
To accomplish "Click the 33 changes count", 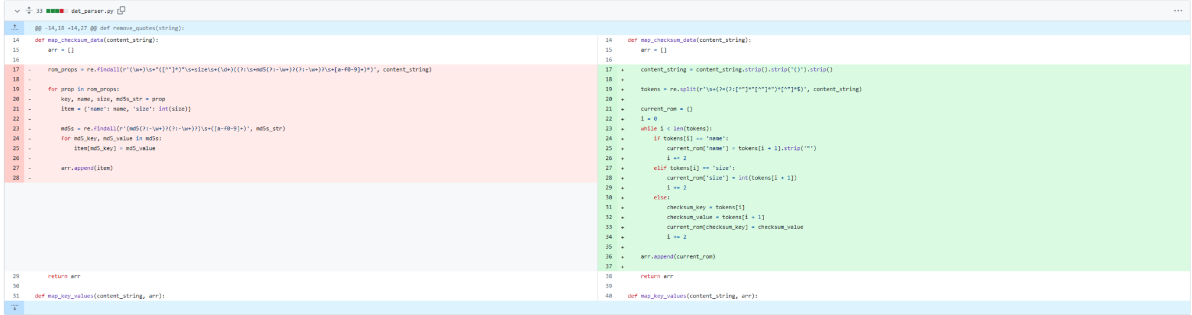I will coord(39,11).
